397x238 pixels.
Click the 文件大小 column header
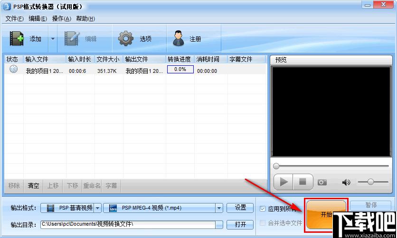109,59
